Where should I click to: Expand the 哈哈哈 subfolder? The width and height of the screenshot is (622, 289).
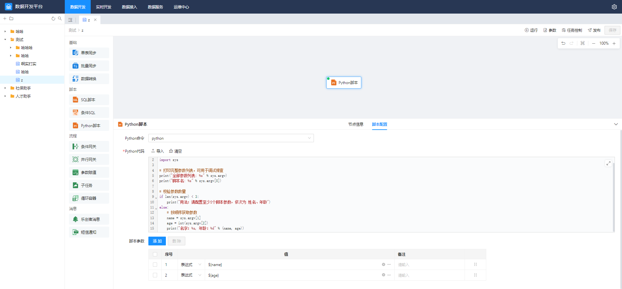(11, 48)
